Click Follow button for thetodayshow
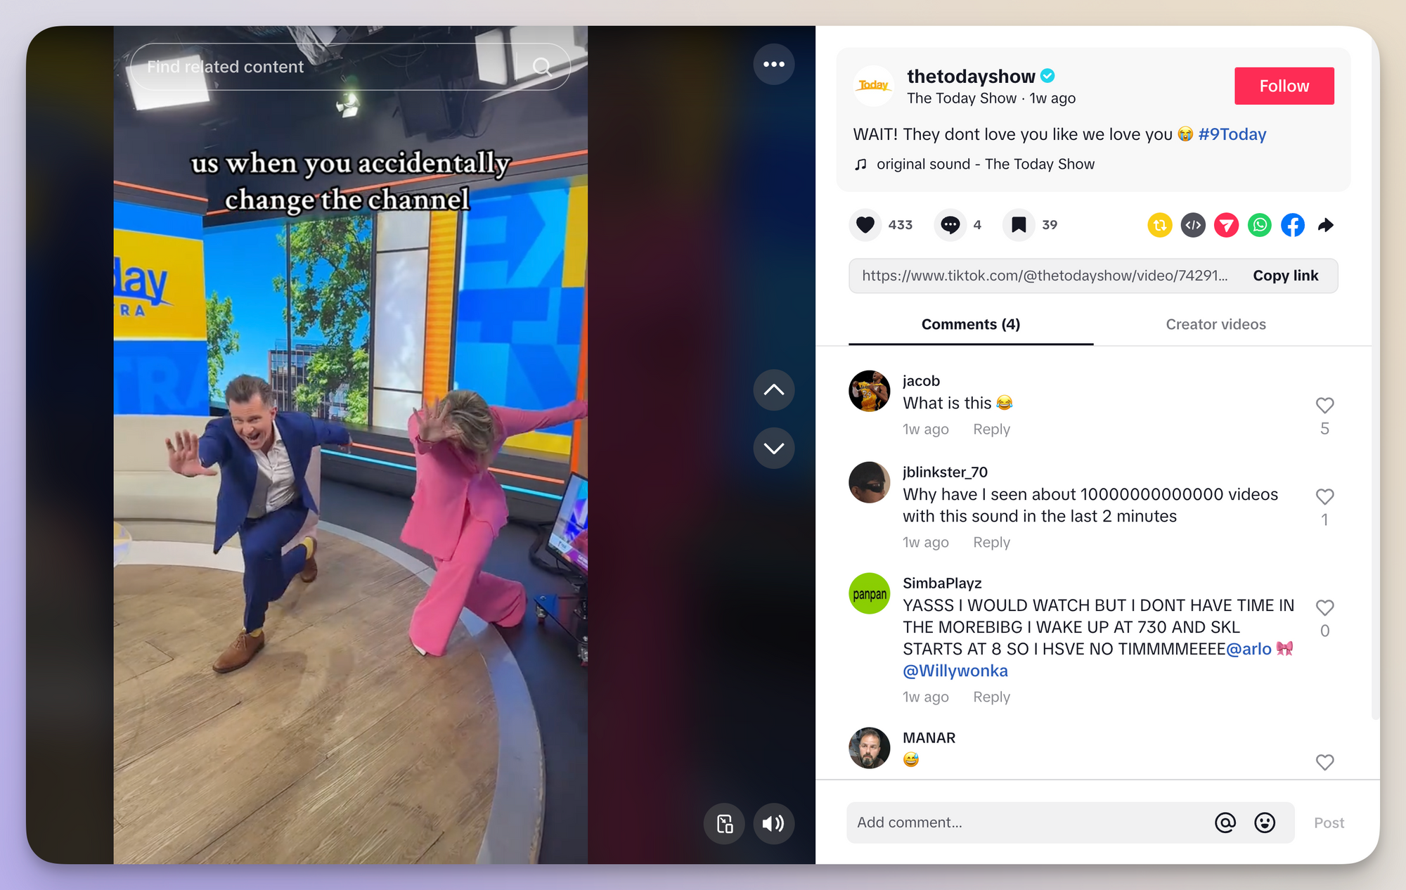The image size is (1406, 890). 1284,85
